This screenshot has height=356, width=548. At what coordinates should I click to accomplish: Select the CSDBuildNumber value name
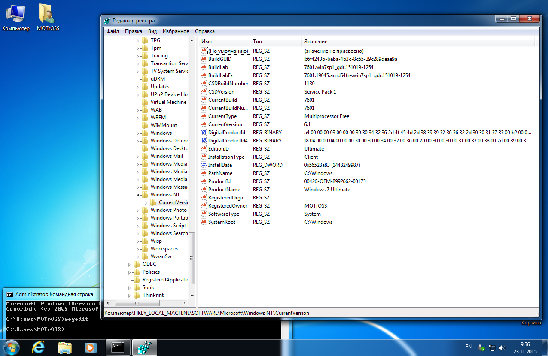coord(228,83)
